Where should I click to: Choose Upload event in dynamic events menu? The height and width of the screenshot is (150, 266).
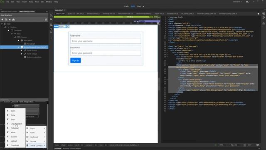[x=15, y=141]
